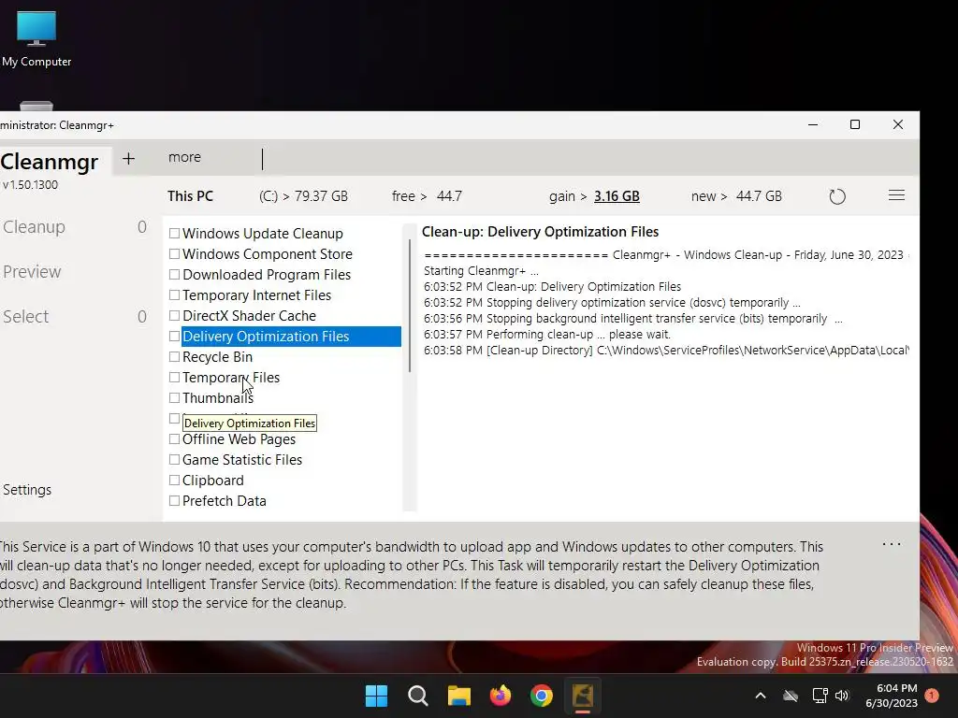Screen dimensions: 958x718
Task: Switch to the more tab
Action: point(184,157)
